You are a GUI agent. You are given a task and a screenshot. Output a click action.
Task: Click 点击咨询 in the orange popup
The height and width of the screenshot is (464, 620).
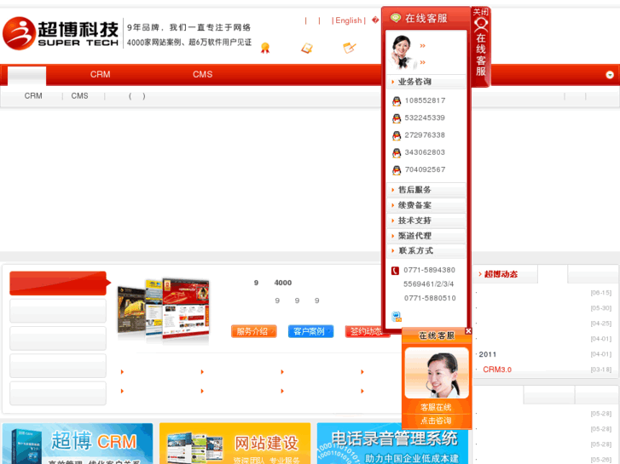point(436,421)
